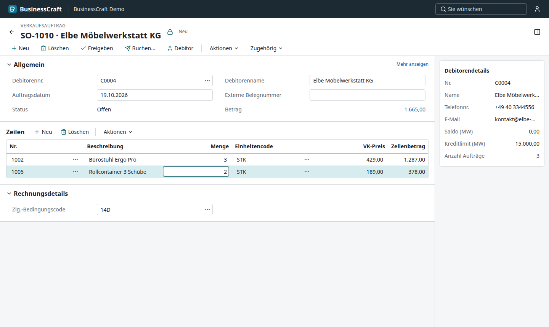Click the BusinessCraft logo icon

pos(13,9)
